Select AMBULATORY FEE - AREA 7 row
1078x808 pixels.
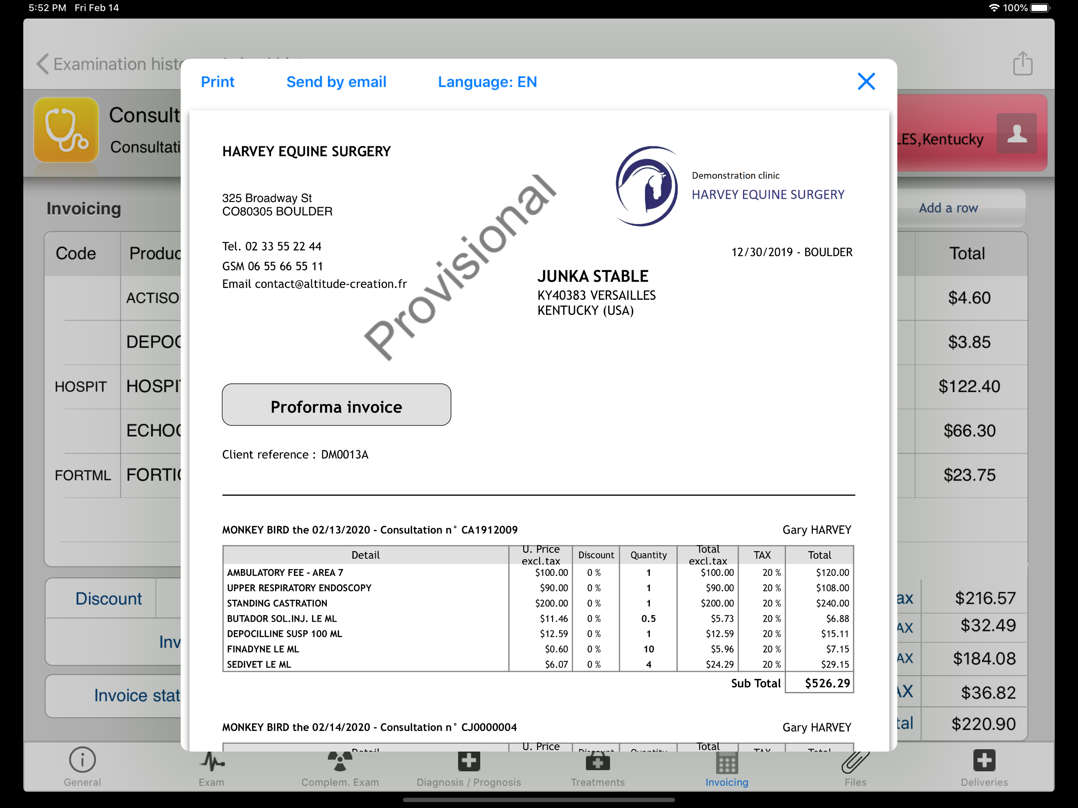pos(538,572)
